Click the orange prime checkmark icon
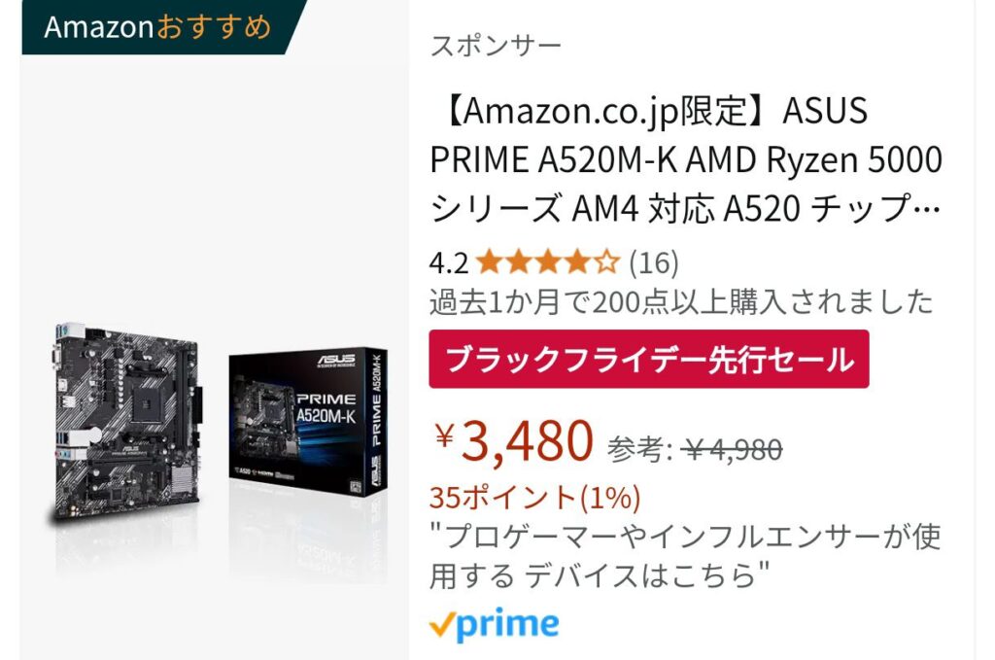The image size is (995, 660). (441, 627)
